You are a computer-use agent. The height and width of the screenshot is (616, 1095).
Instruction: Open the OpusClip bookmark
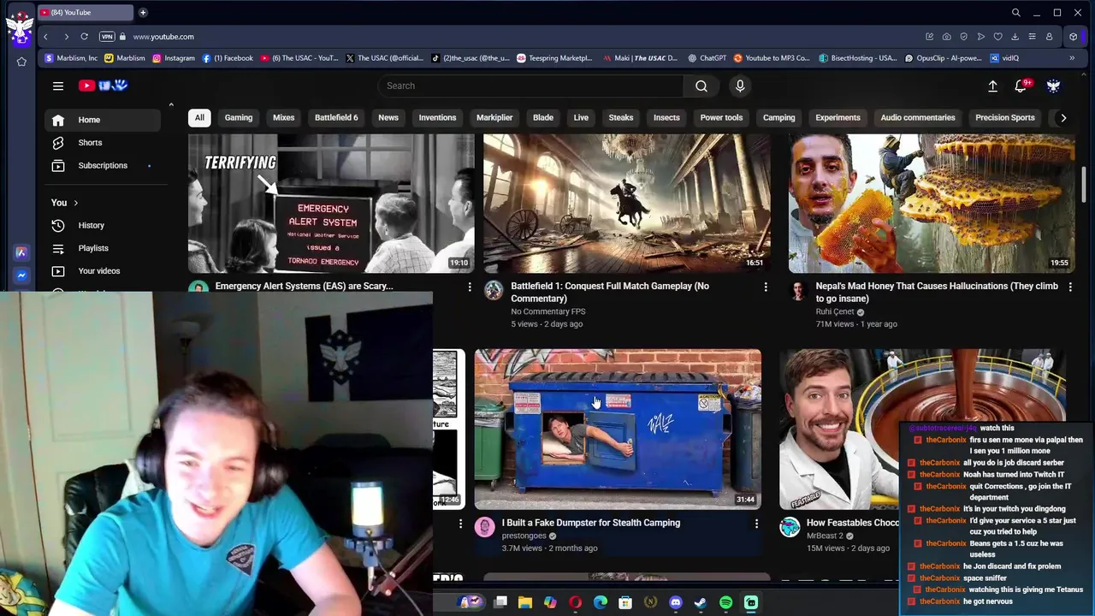pos(944,58)
